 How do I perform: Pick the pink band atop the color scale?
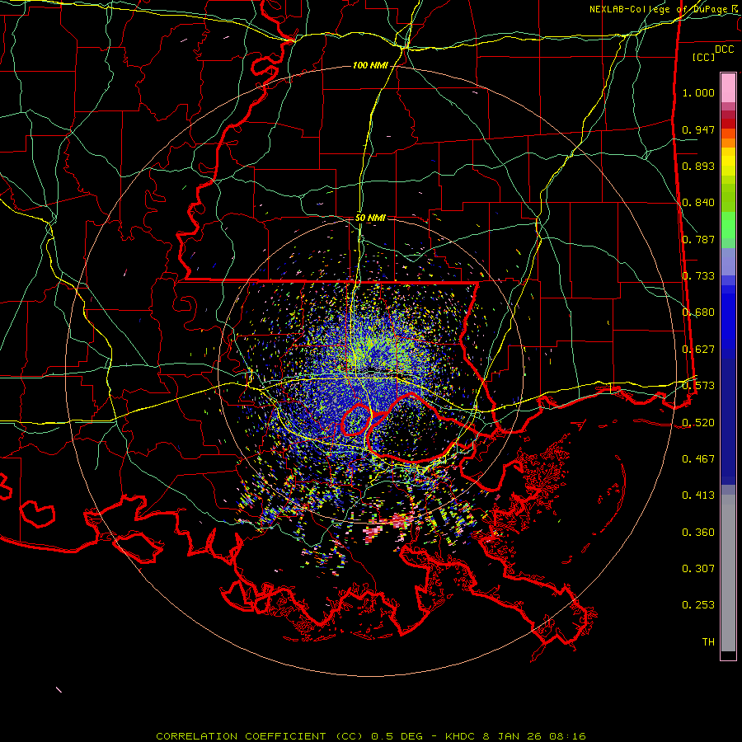(x=728, y=88)
